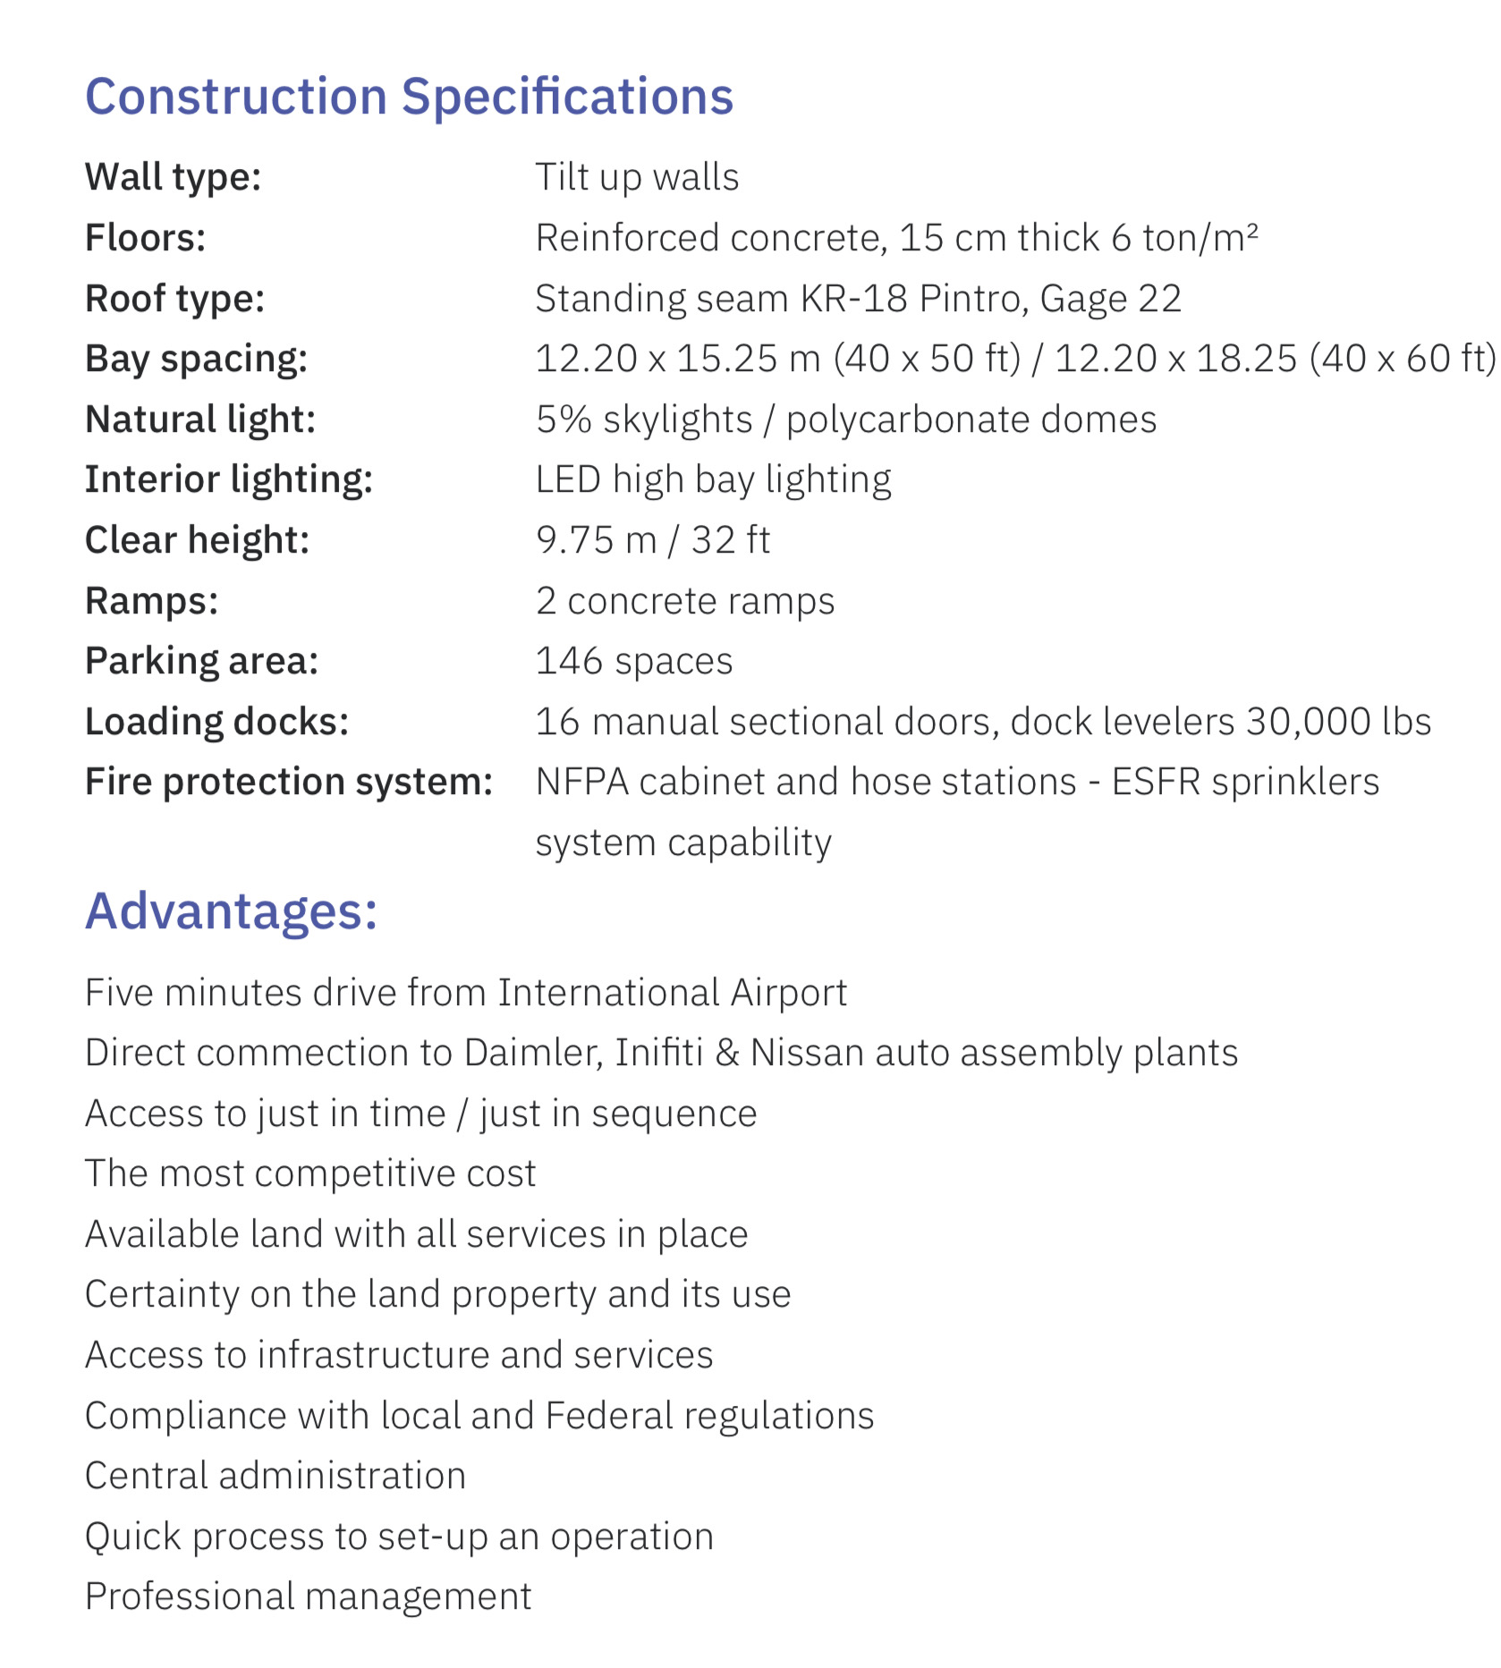Click the "Wall type:" label

[173, 177]
